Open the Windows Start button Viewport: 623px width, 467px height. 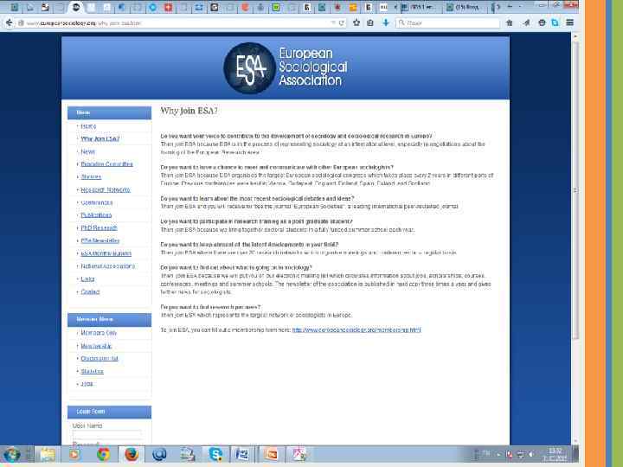(12, 455)
